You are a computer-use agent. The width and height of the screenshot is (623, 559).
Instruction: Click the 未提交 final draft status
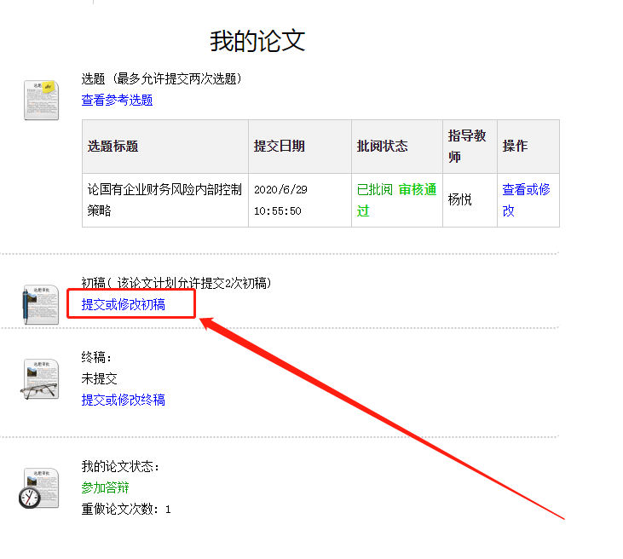click(x=100, y=378)
